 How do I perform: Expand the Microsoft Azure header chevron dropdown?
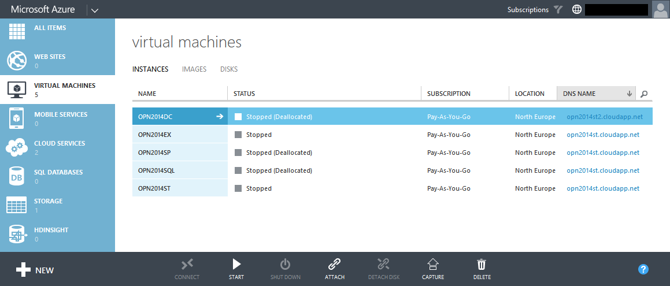point(95,10)
